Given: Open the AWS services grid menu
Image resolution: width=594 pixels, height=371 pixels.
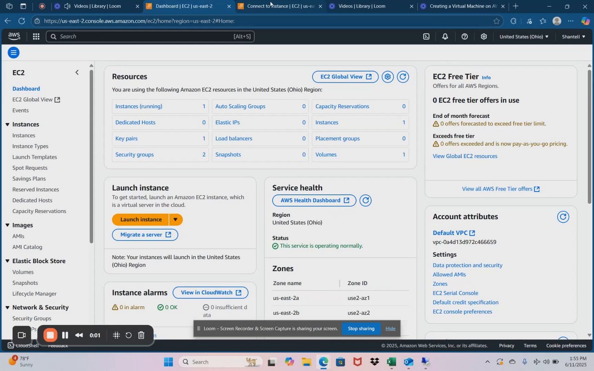Looking at the screenshot, I should pyautogui.click(x=36, y=37).
